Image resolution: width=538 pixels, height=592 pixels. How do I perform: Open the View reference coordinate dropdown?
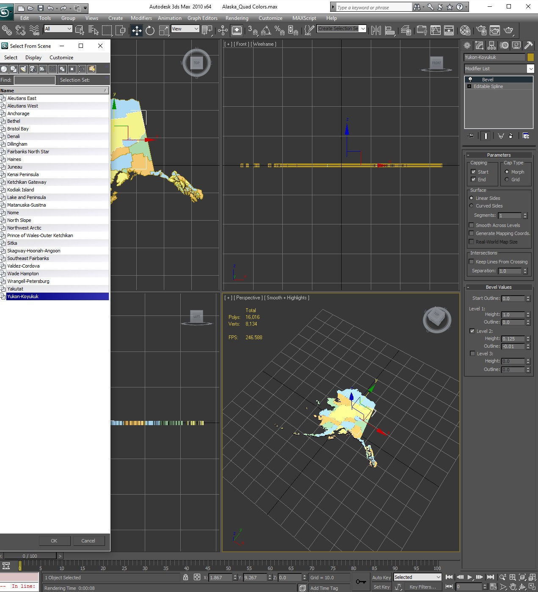185,28
